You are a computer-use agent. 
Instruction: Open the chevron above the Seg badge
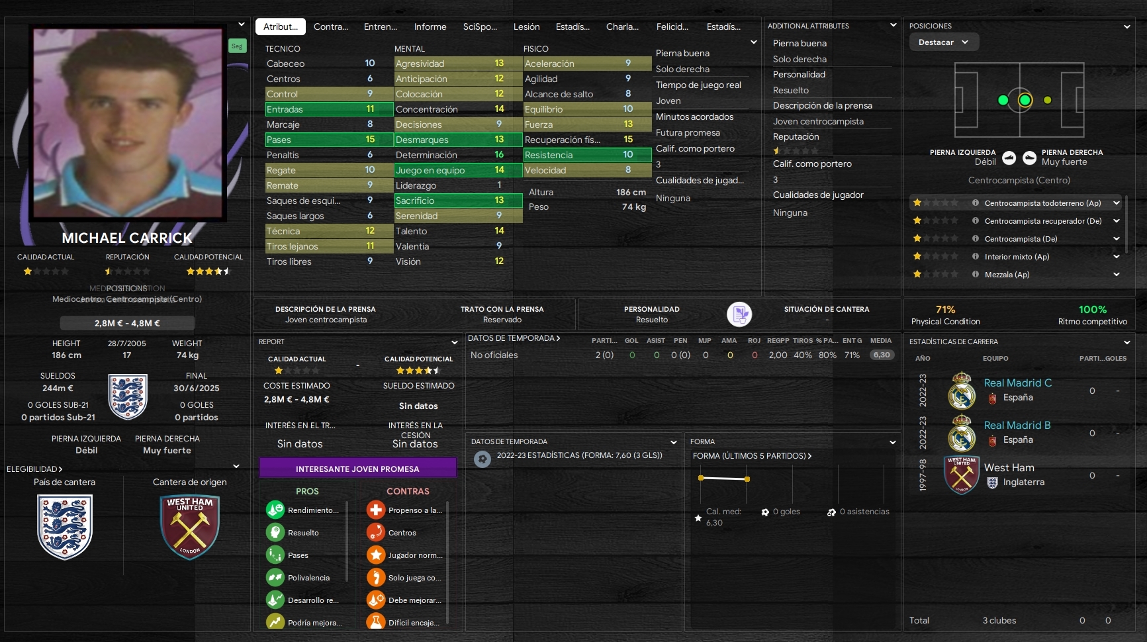(x=242, y=24)
